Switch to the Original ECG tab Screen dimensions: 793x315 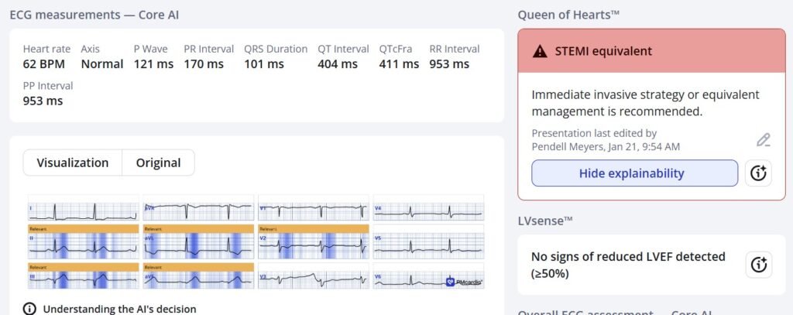pos(158,163)
